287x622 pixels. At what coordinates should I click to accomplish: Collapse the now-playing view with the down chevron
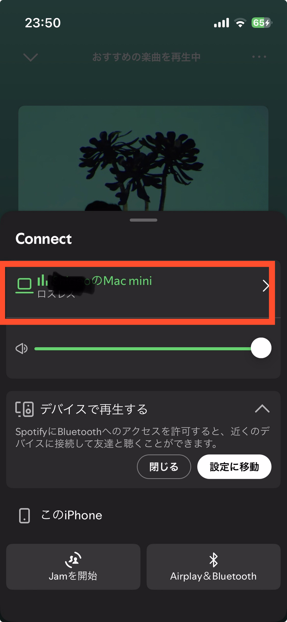30,57
